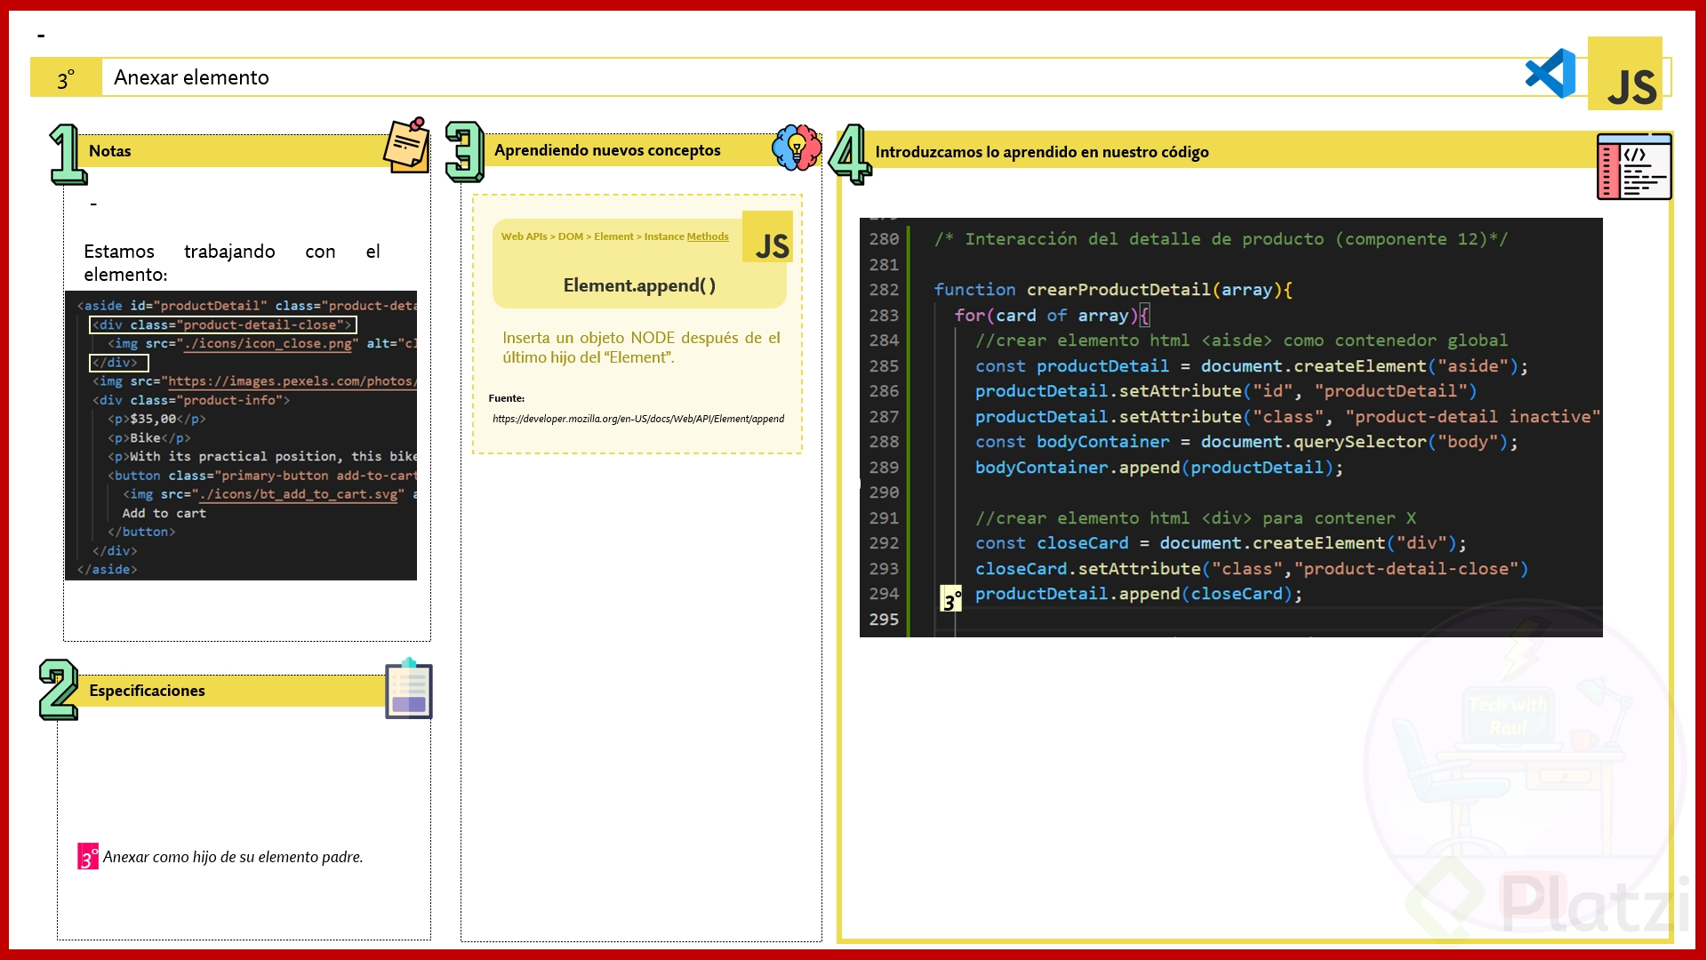Click the 'const closeCard = document.createElement' line
Viewport: 1707px width, 960px height.
1221,543
